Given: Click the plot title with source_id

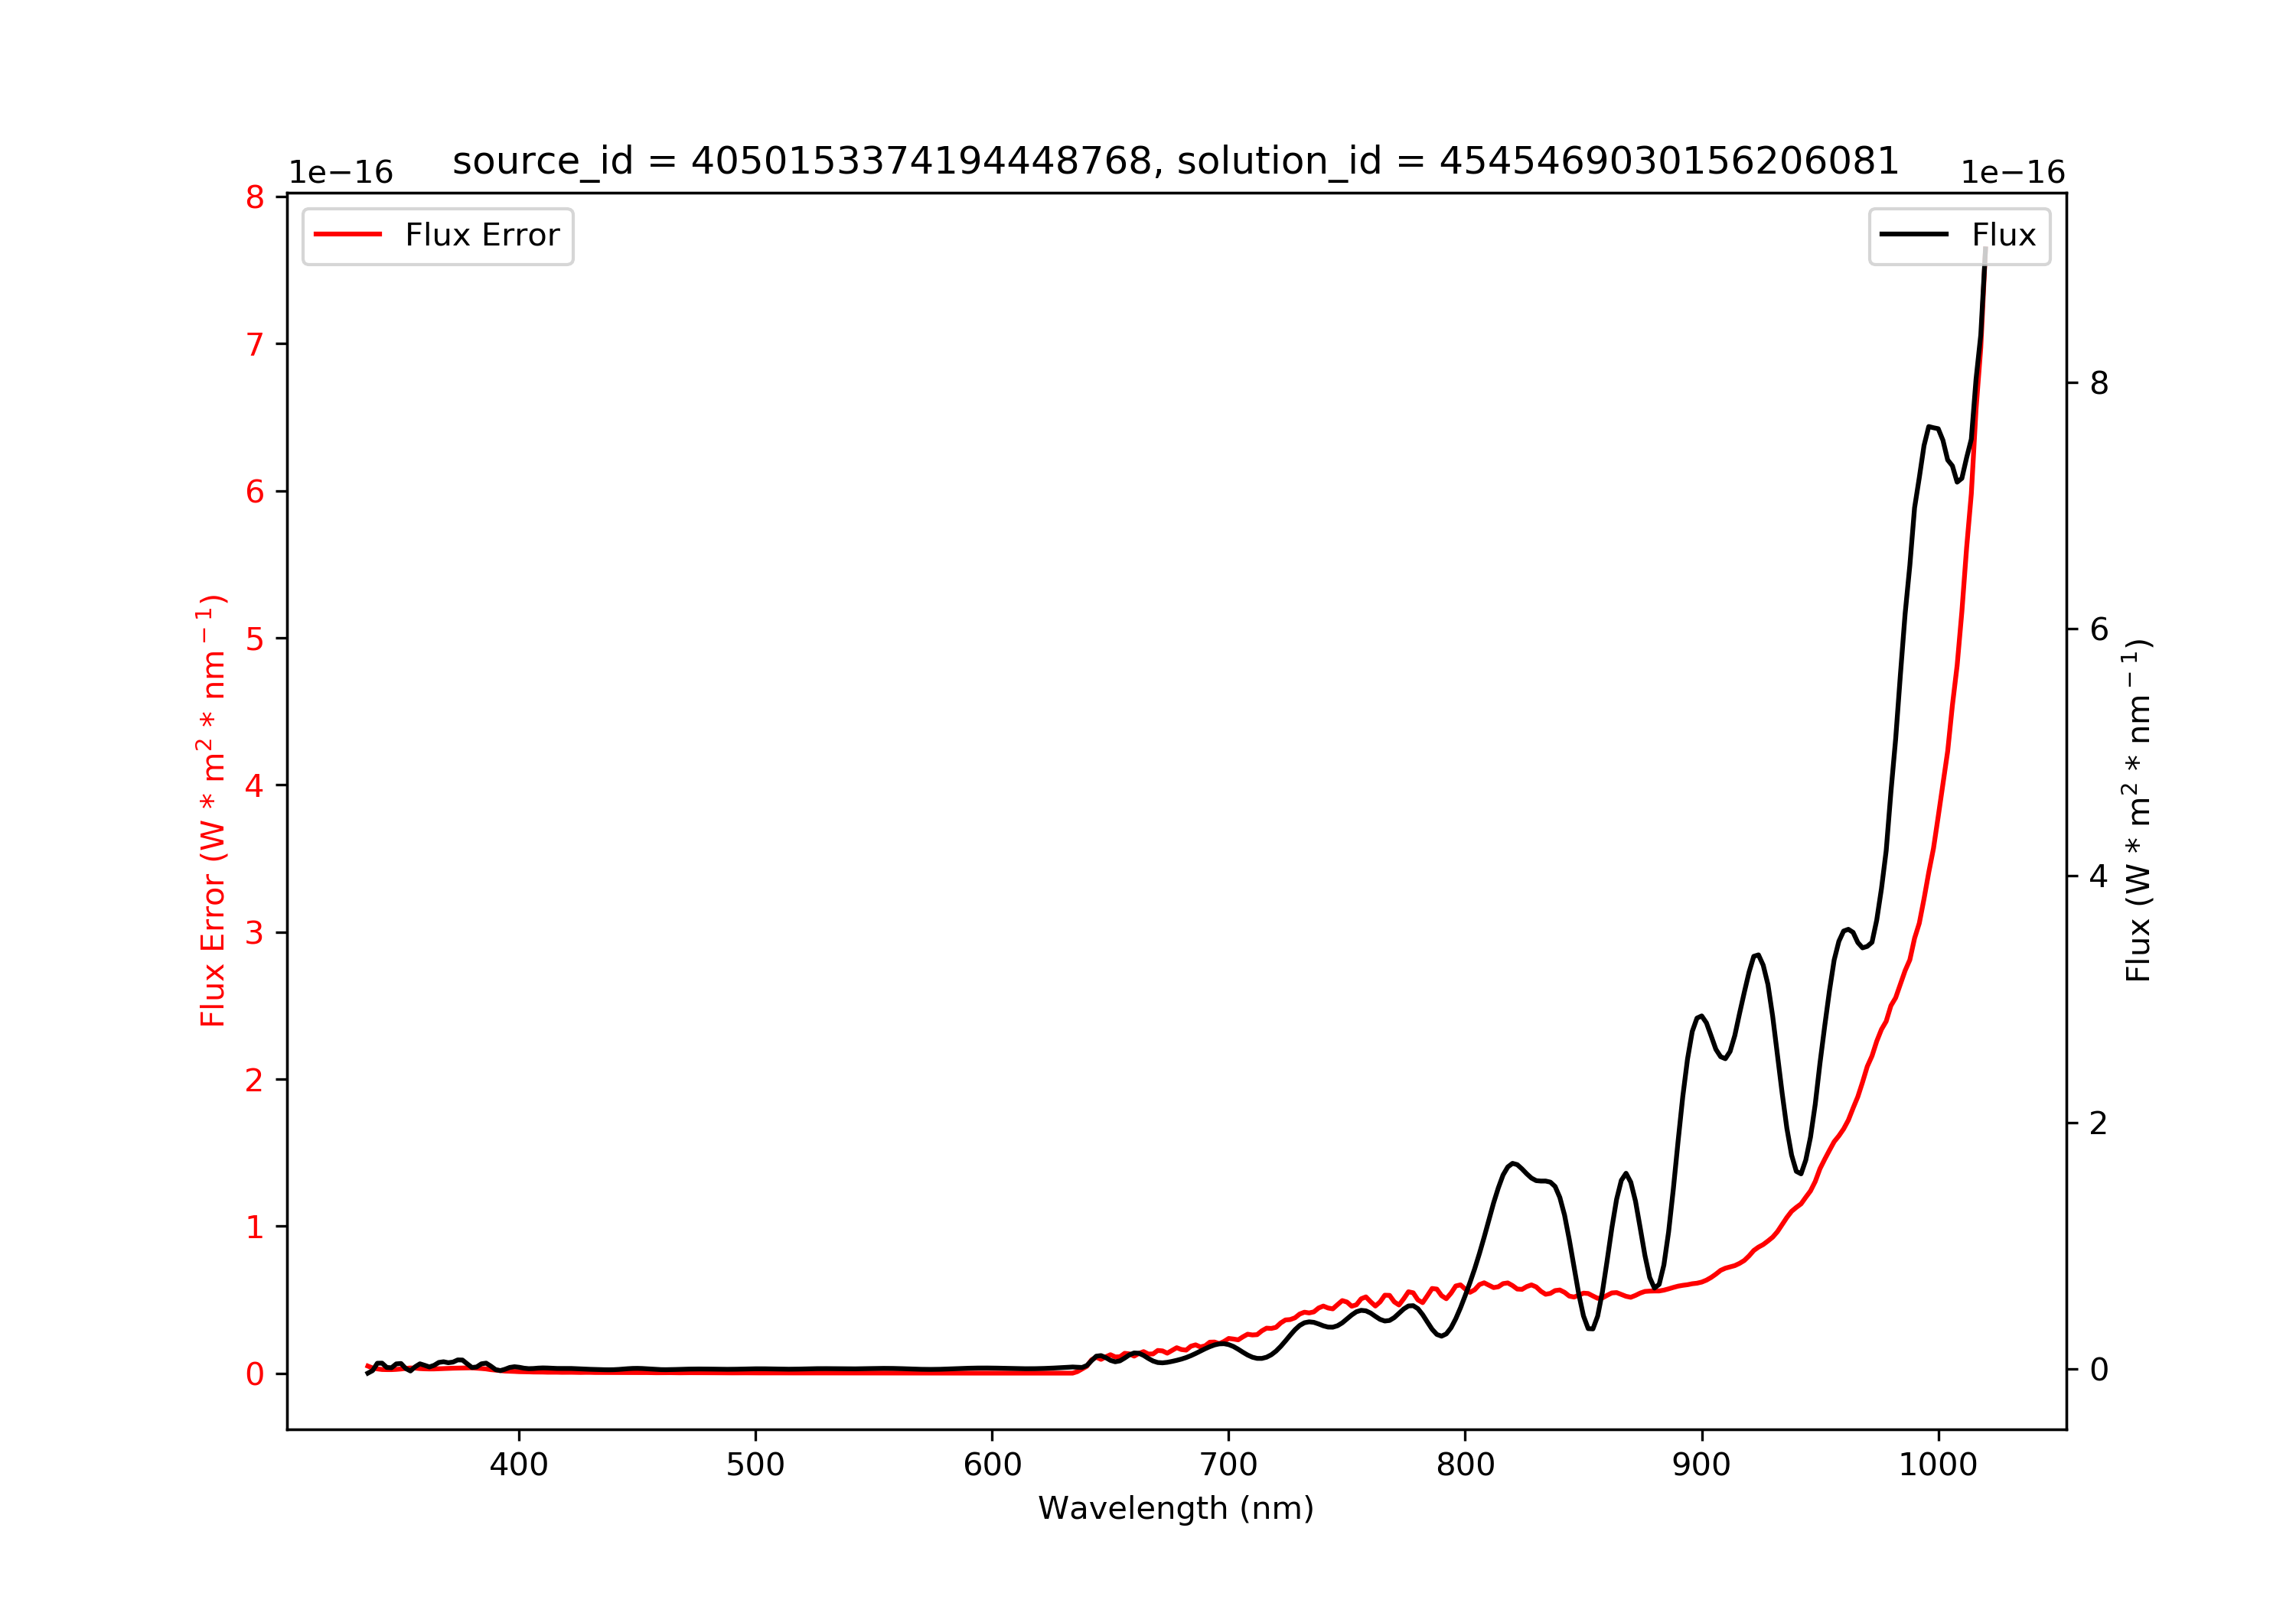Looking at the screenshot, I should pyautogui.click(x=1175, y=161).
